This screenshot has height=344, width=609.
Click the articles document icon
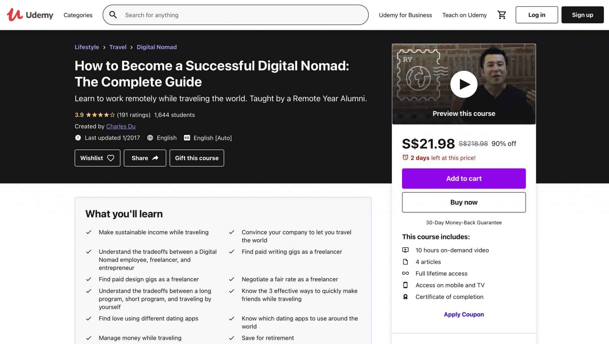coord(405,262)
